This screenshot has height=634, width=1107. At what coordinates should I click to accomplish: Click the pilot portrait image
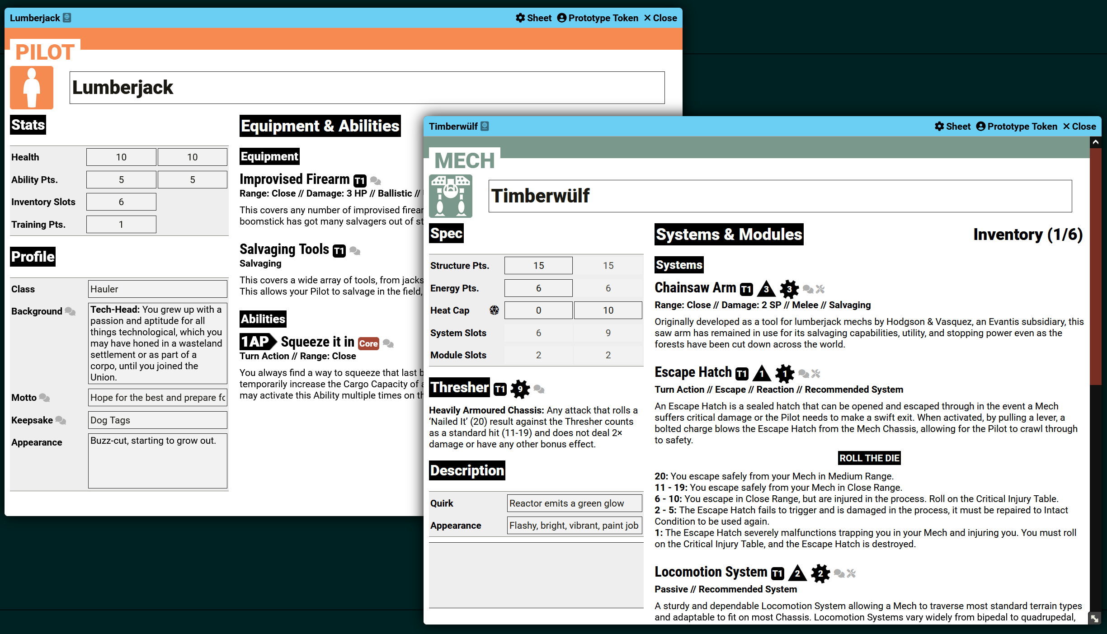(32, 88)
